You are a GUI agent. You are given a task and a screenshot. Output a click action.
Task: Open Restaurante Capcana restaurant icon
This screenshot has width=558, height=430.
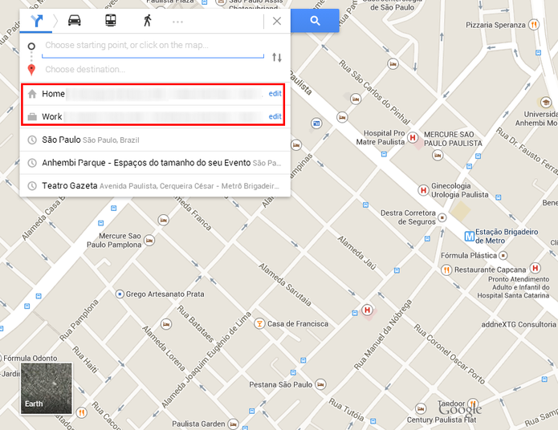click(x=446, y=270)
